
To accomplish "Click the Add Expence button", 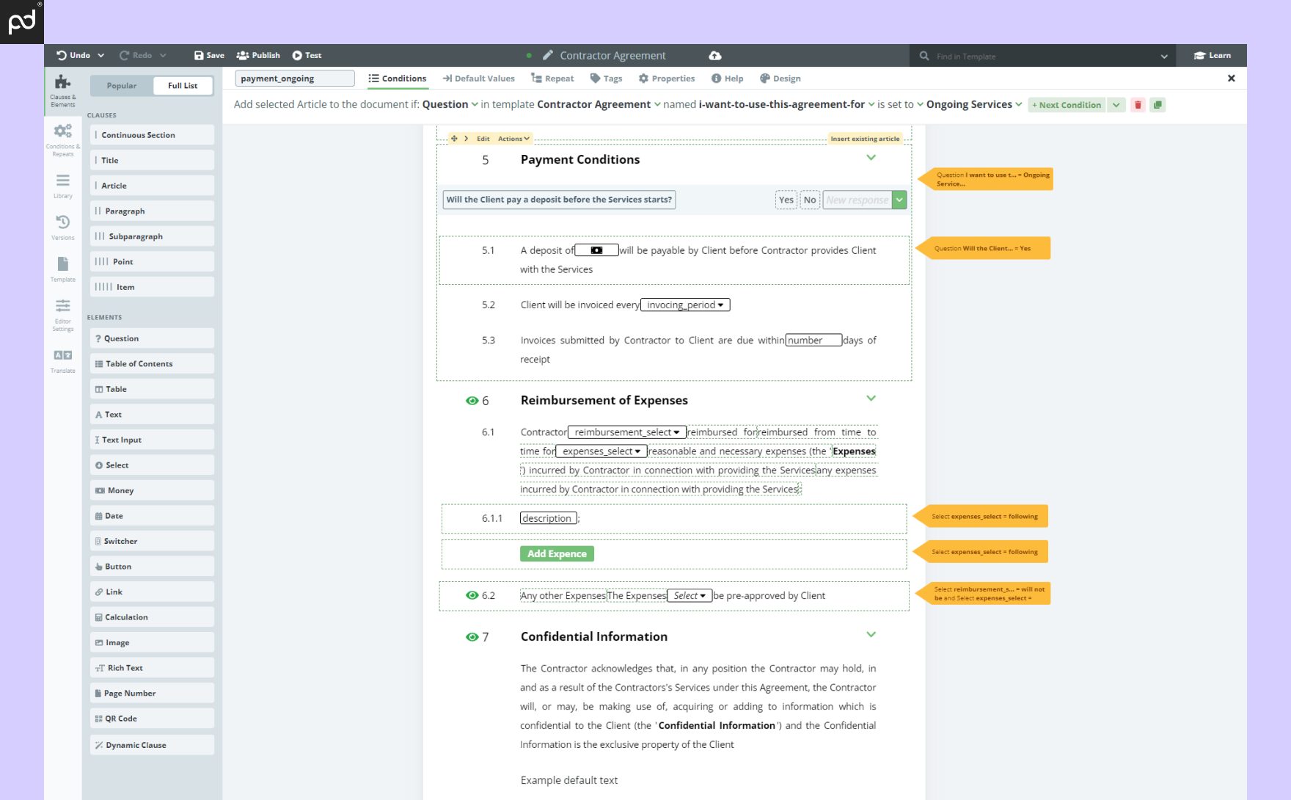I will tap(556, 553).
